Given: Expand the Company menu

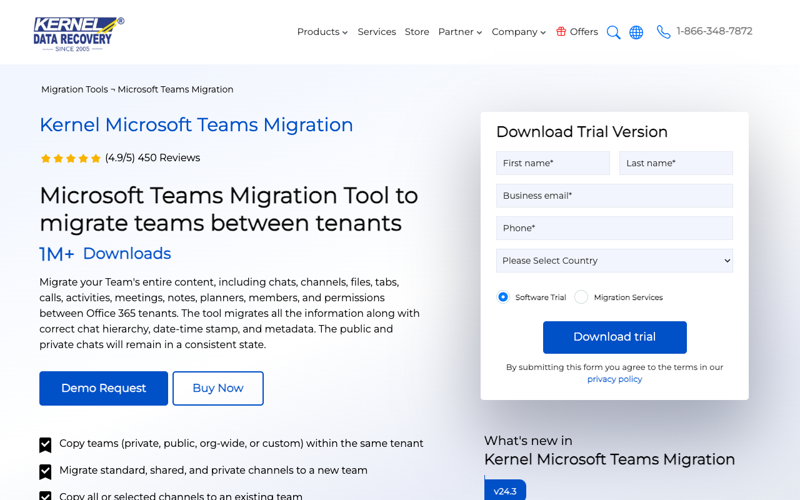Looking at the screenshot, I should pos(519,32).
